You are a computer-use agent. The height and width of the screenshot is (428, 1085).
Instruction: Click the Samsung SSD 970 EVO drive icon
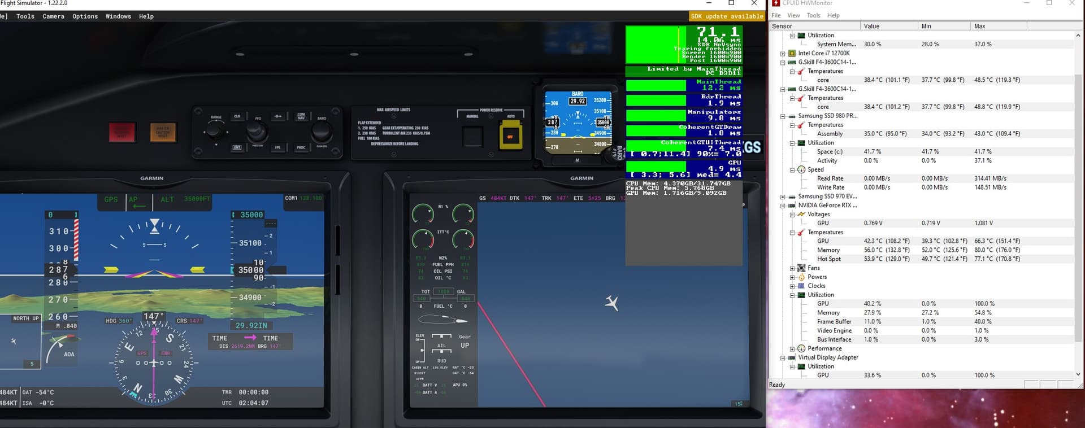(x=792, y=196)
